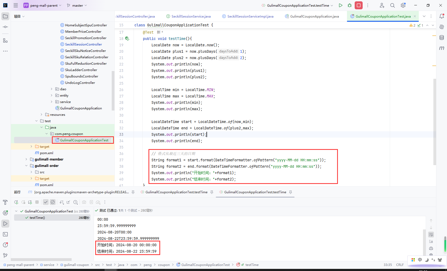Toggle IME punctuation mode icon

click(x=433, y=260)
